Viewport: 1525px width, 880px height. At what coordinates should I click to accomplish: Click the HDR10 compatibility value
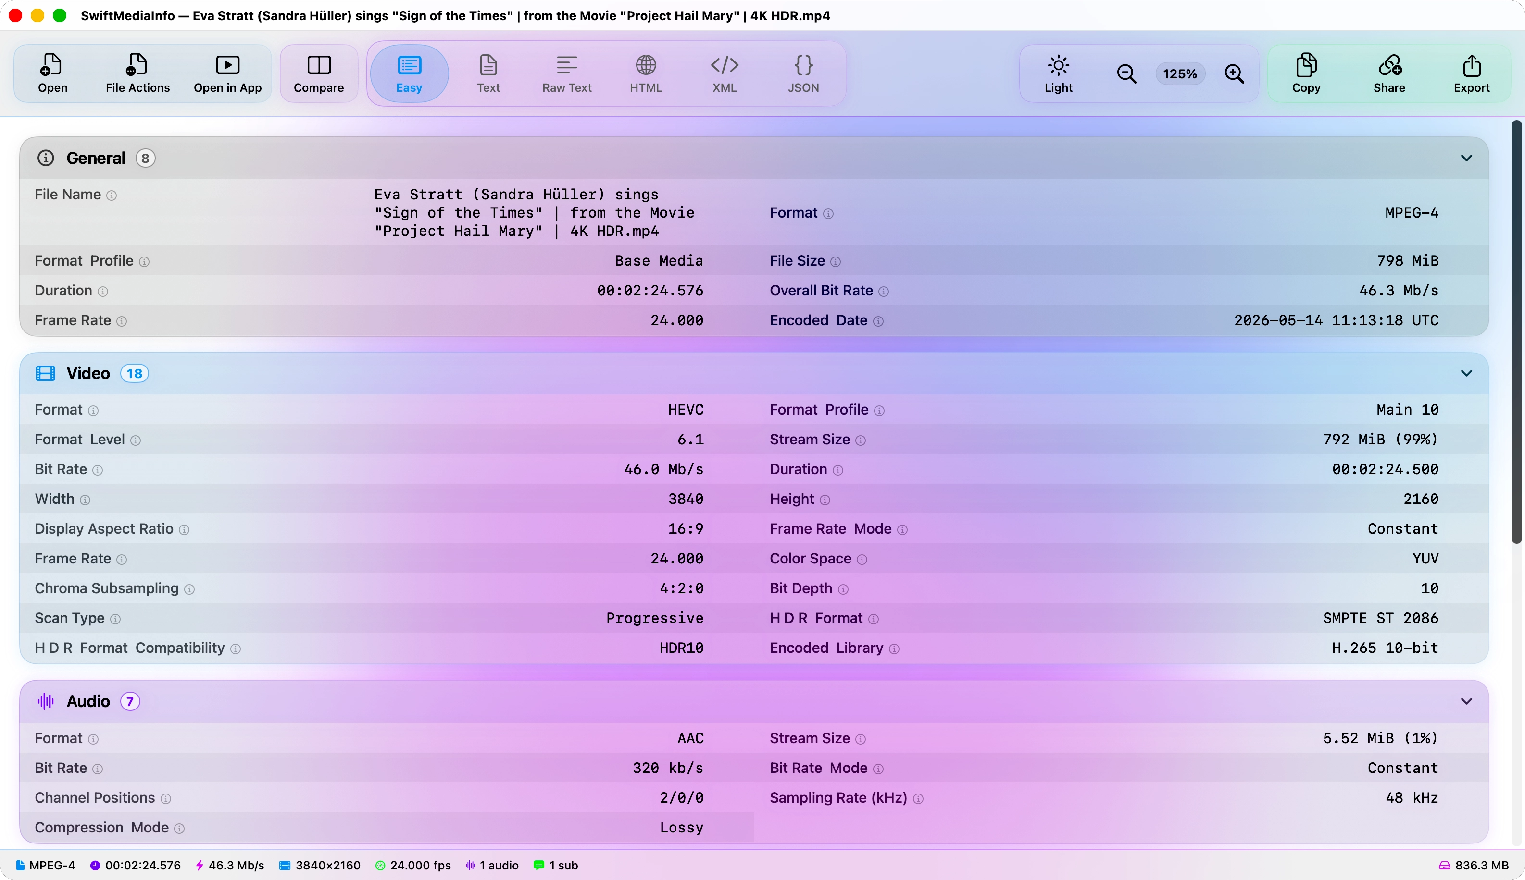coord(681,648)
